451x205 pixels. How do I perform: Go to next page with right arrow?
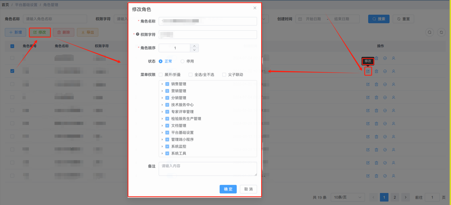tap(406, 197)
